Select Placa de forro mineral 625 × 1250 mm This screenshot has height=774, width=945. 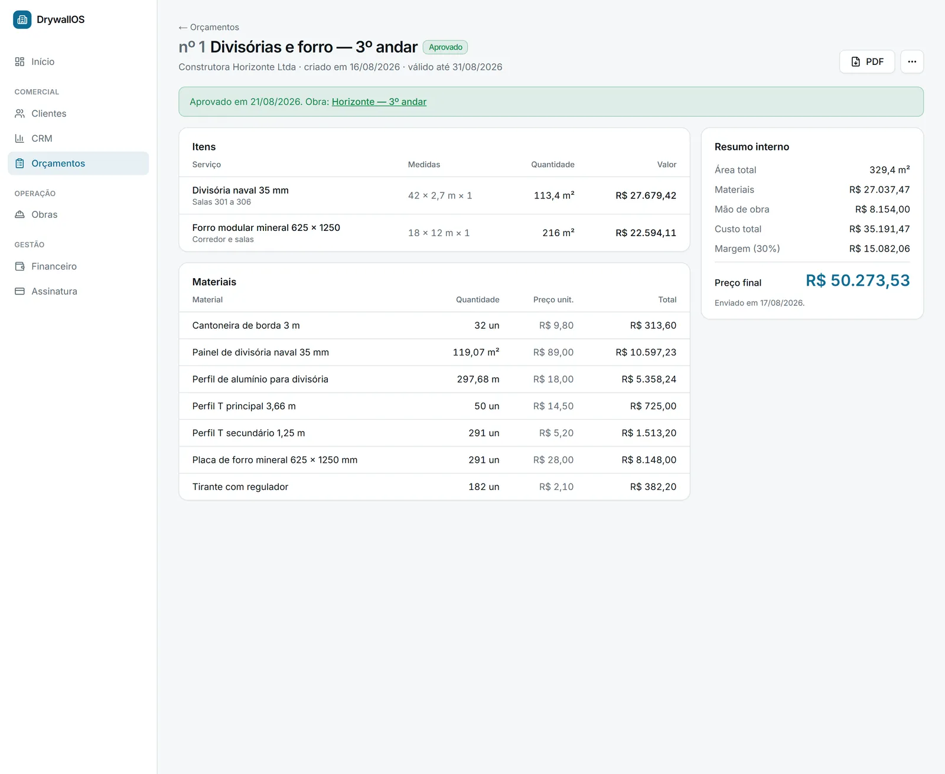(x=434, y=460)
